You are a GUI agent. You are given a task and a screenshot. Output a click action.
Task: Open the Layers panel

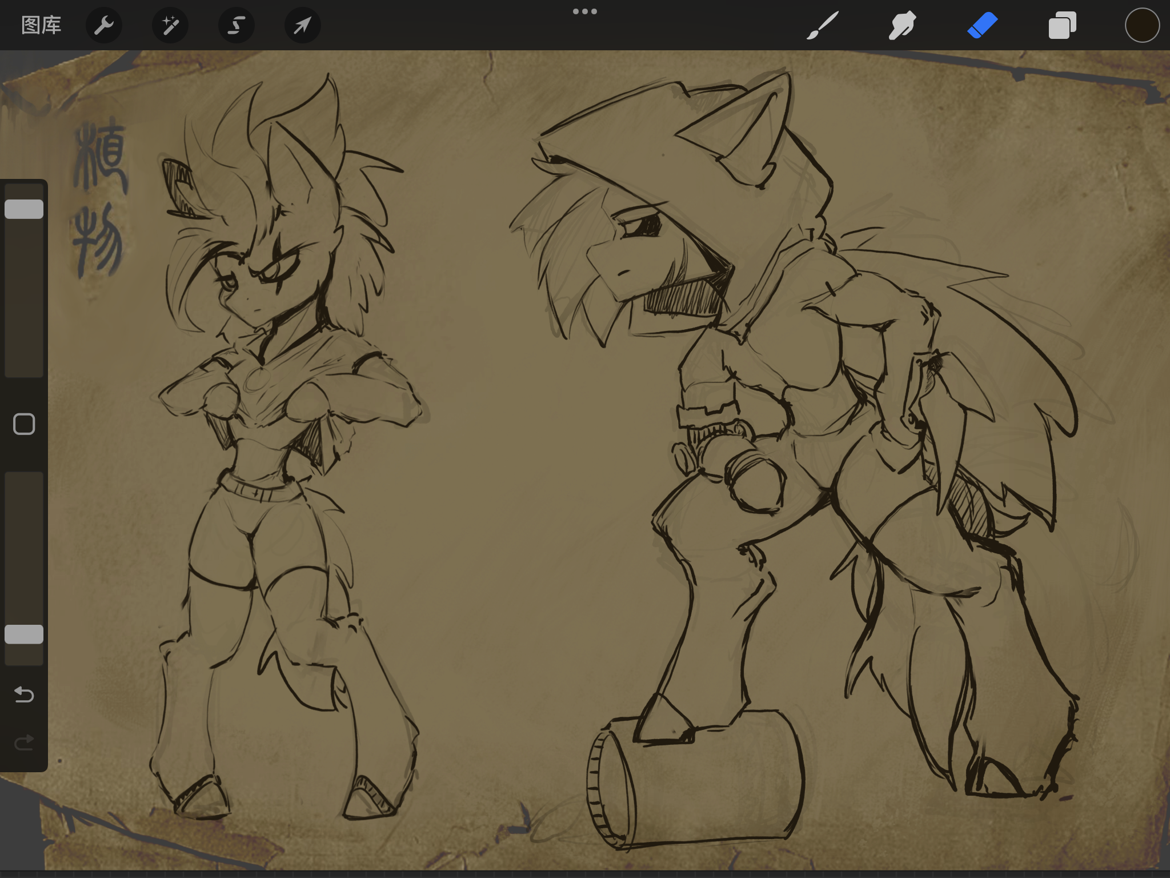click(1062, 25)
